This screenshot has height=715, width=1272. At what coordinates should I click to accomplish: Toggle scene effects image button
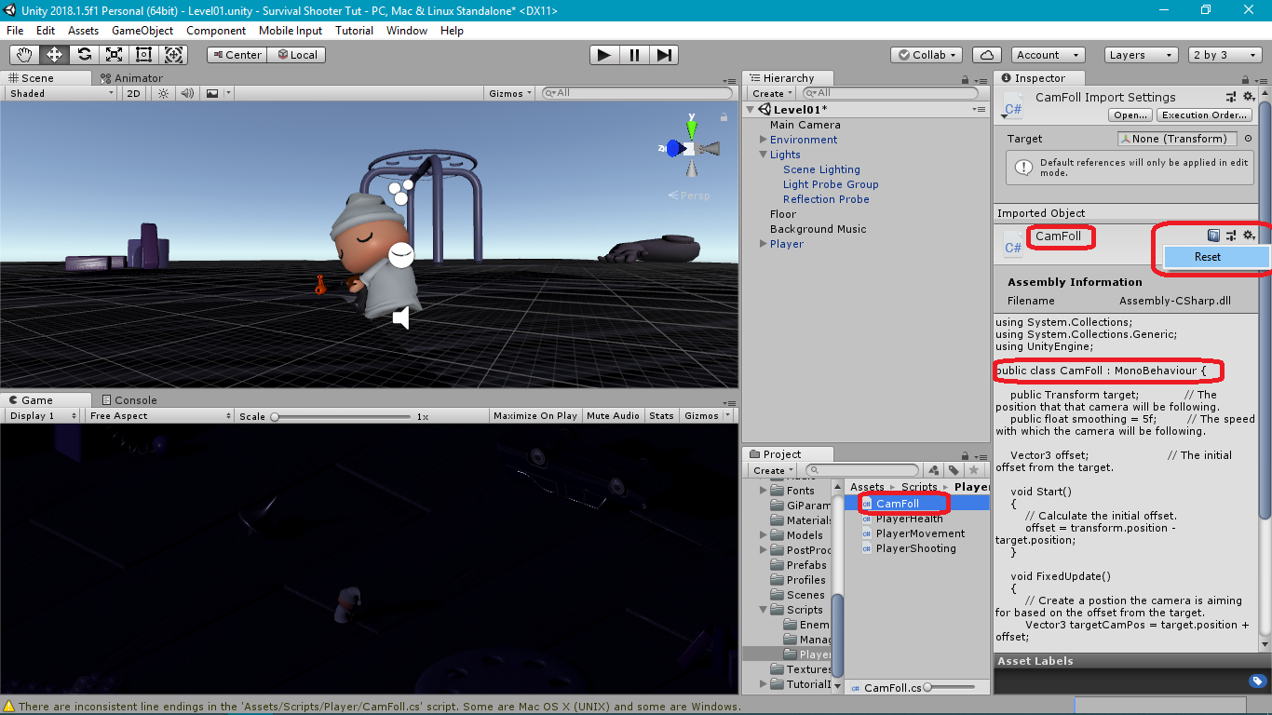click(x=212, y=93)
